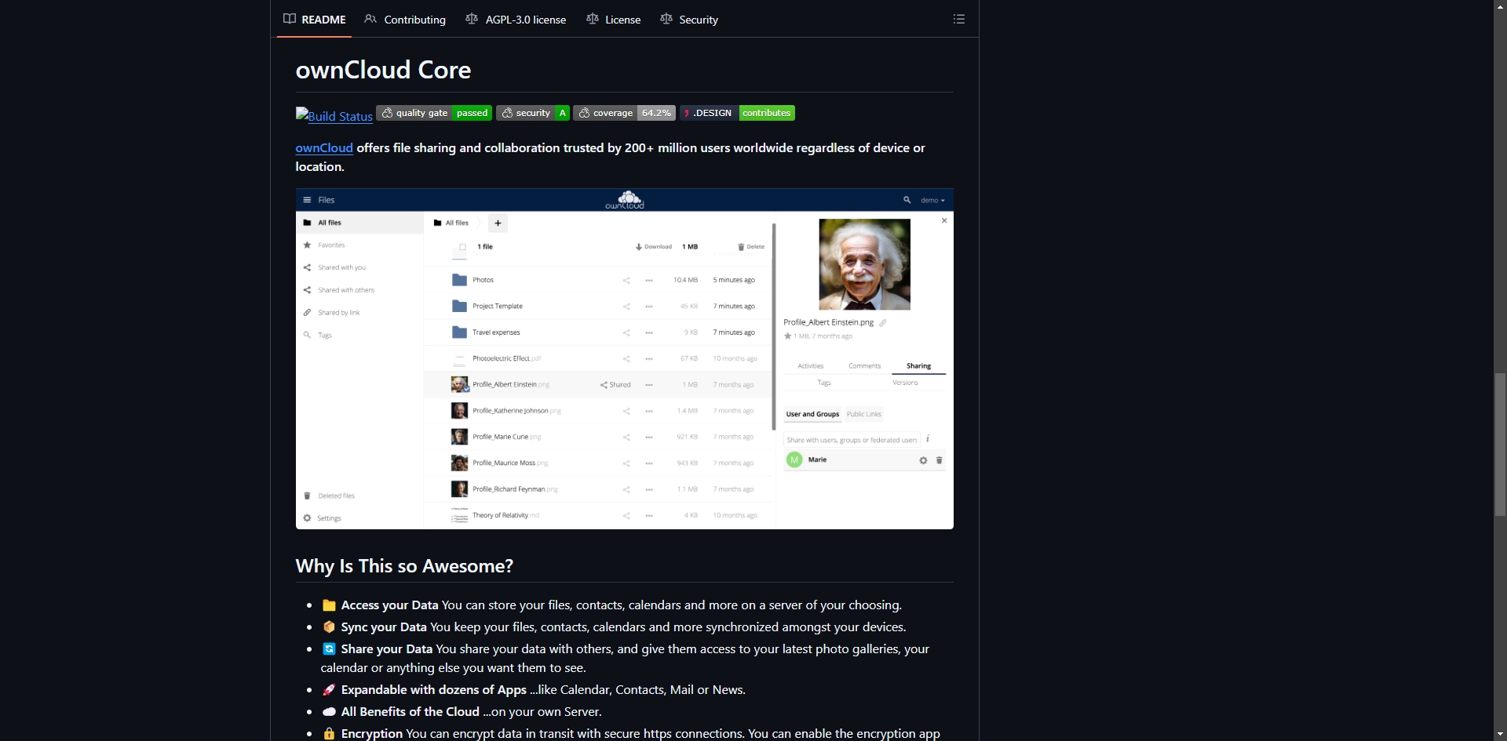This screenshot has height=741, width=1507.
Task: Open the .DESIGN contributes badge
Action: click(738, 113)
